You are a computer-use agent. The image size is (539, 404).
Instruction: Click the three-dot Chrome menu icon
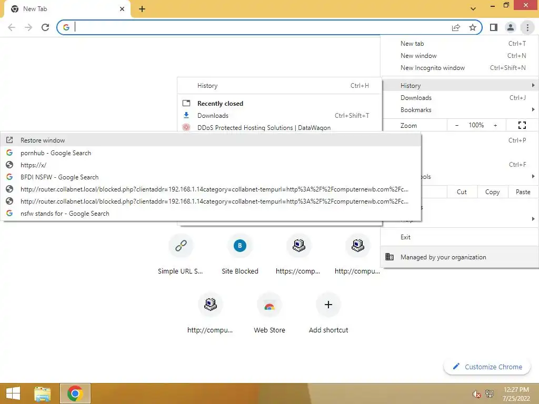coord(527,27)
